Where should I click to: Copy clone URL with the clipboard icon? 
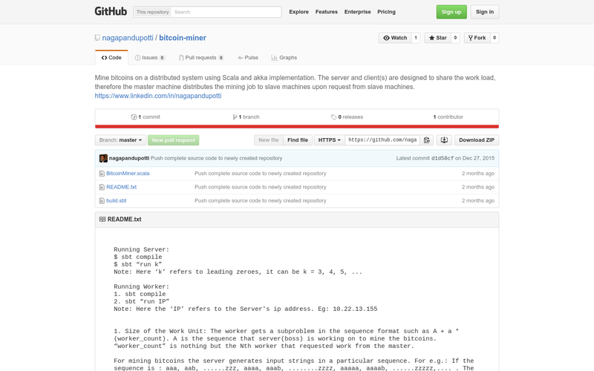point(426,140)
